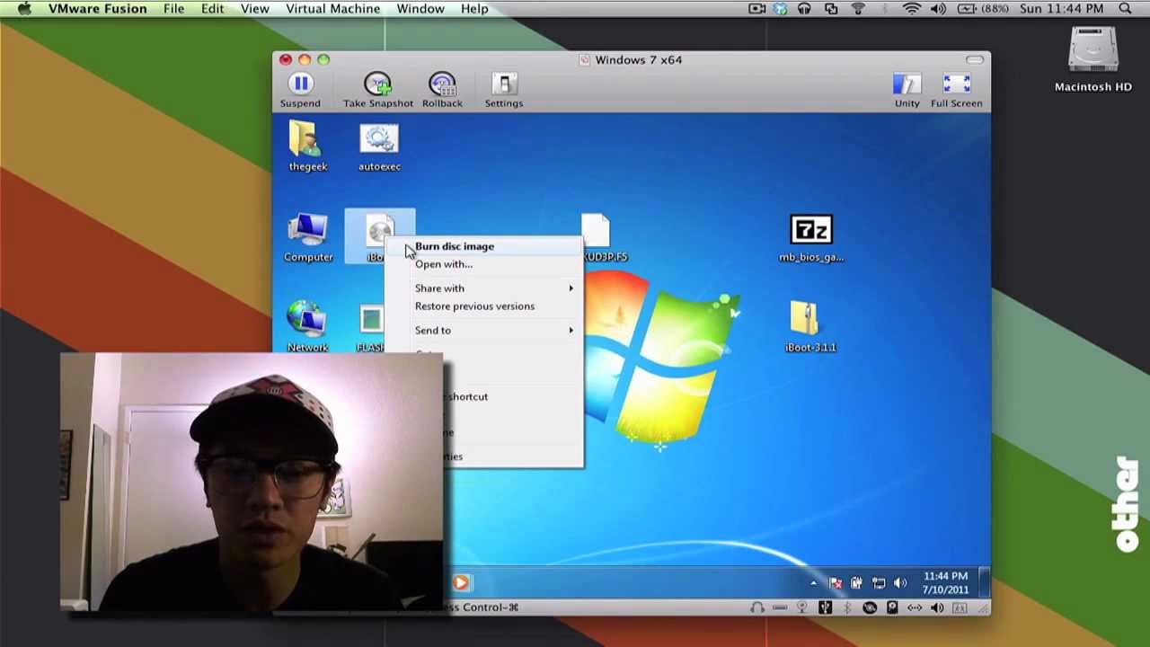This screenshot has height=647, width=1150.
Task: Select the mb_bios_ga 7z archive icon
Action: pyautogui.click(x=810, y=238)
